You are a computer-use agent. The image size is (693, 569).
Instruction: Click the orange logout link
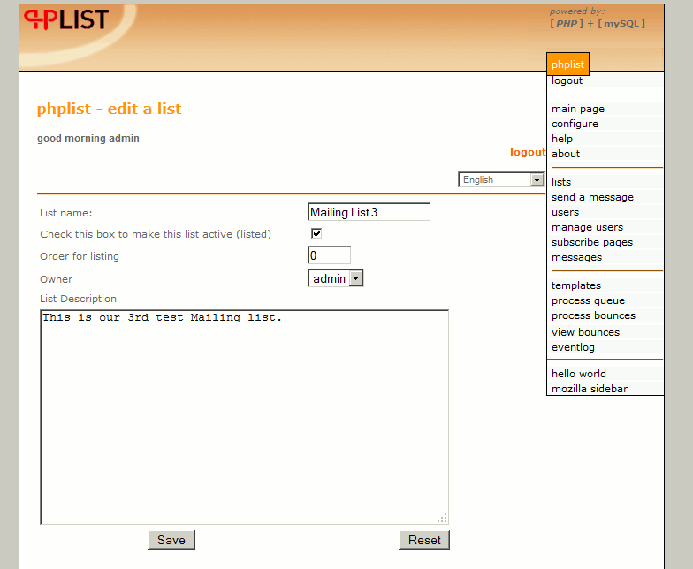(x=528, y=152)
